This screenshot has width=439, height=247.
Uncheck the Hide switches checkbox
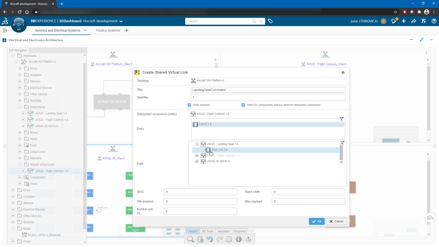click(x=189, y=105)
